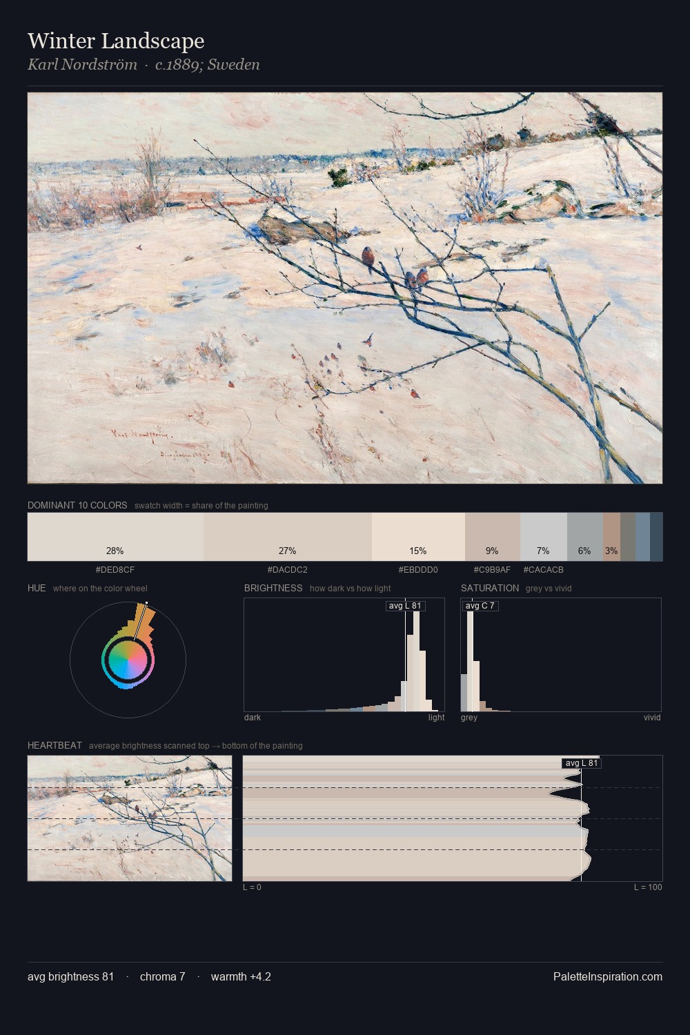Click 'warmth +4.2' in the footer

point(241,976)
